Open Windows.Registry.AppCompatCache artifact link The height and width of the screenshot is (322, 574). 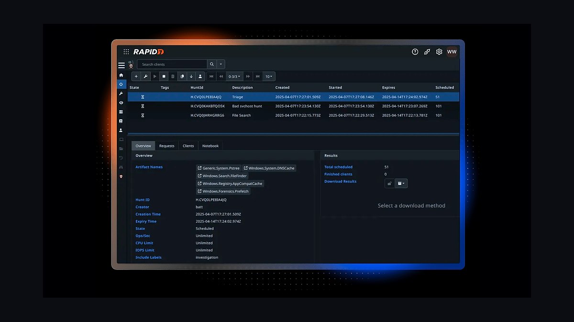pyautogui.click(x=230, y=183)
